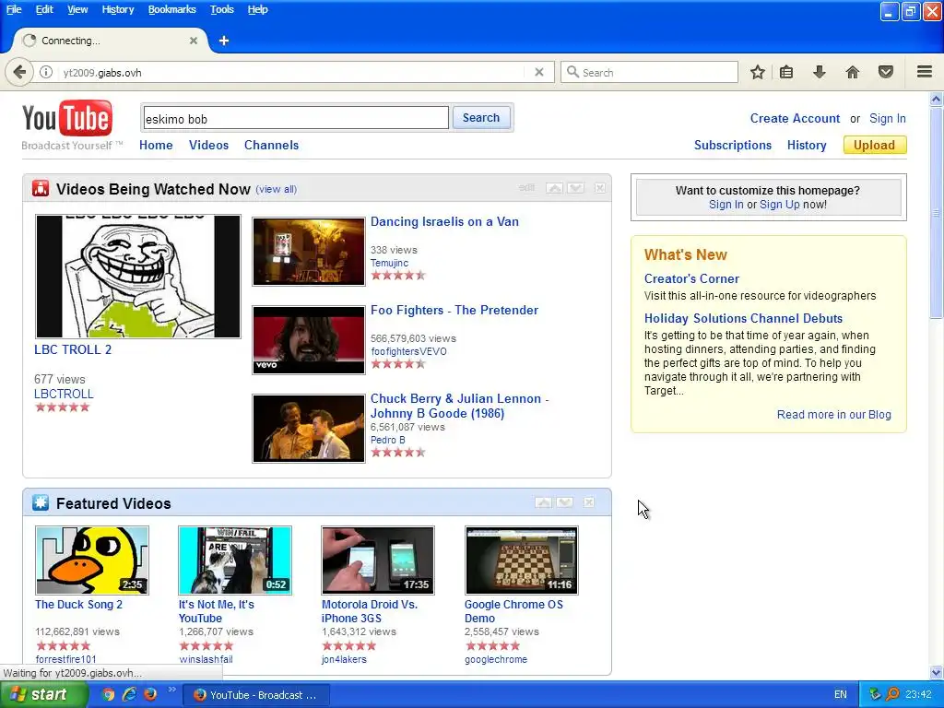Viewport: 944px width, 708px height.
Task: Click the YouTube Search button
Action: [481, 117]
